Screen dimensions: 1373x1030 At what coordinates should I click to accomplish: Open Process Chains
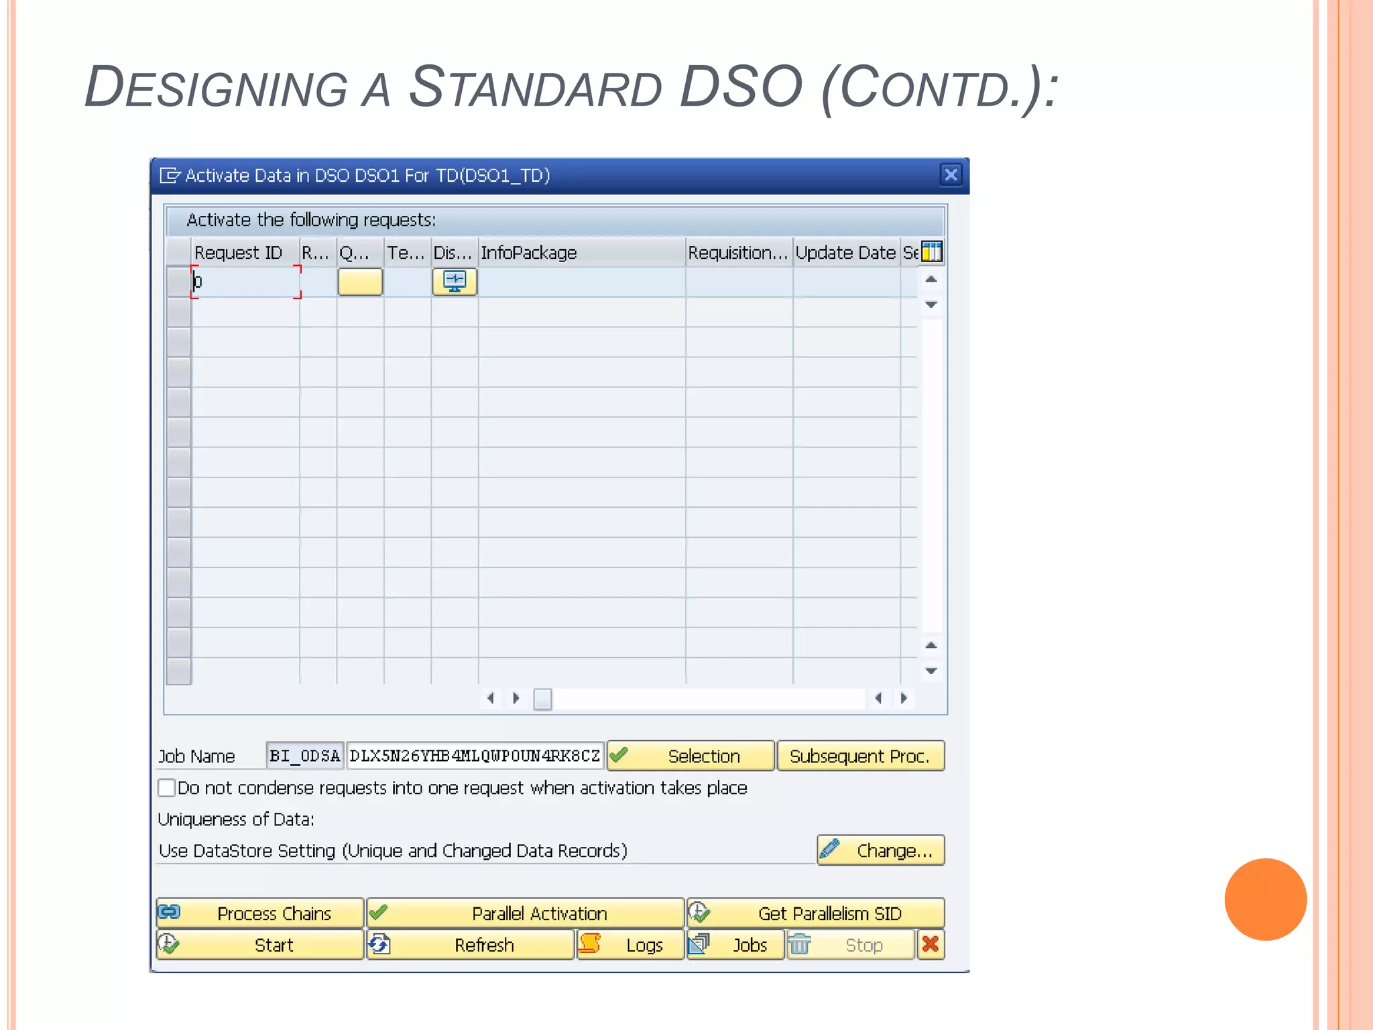(260, 913)
